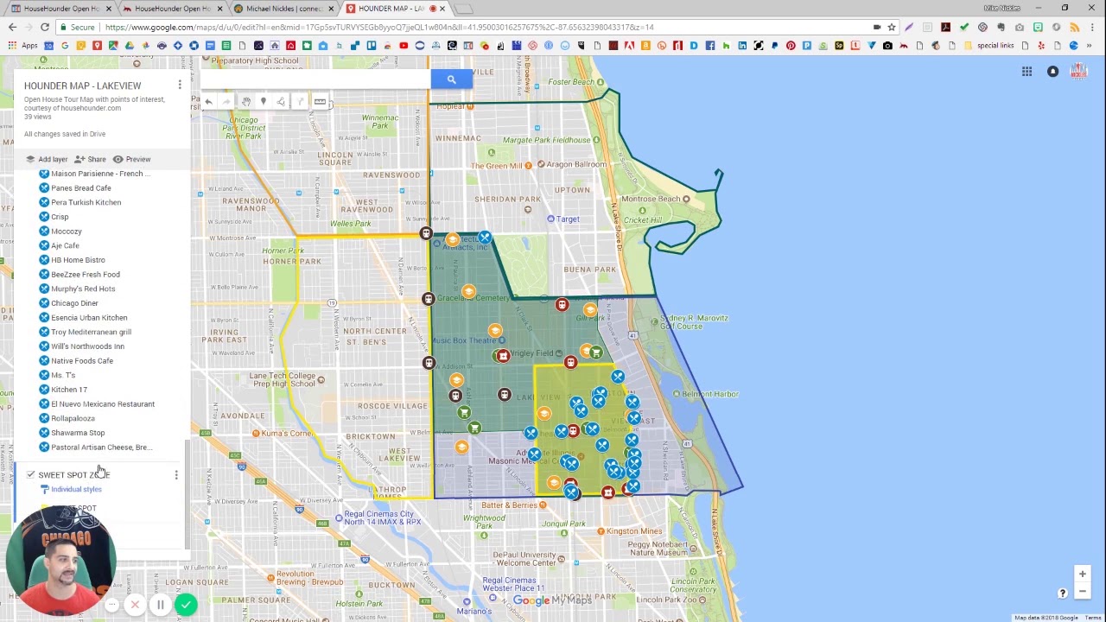Click the Undo arrow in map toolbar
Screen dimensions: 1106x622
click(208, 102)
